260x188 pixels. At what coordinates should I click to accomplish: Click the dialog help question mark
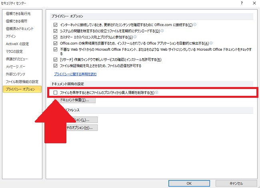click(x=242, y=3)
